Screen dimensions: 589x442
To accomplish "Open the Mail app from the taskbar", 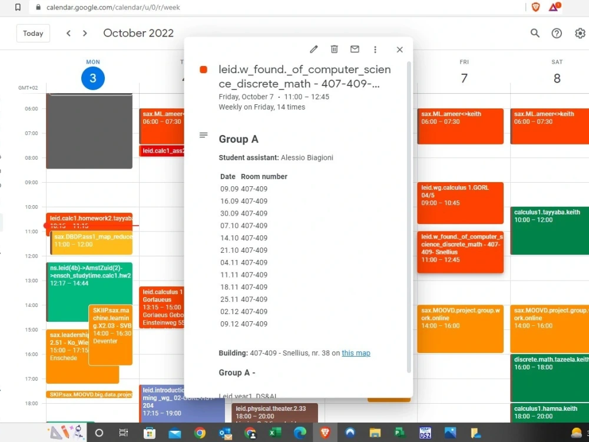I will (x=175, y=433).
